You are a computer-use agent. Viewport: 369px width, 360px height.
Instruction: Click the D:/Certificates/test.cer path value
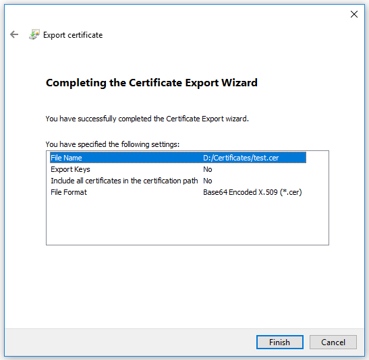tap(241, 158)
